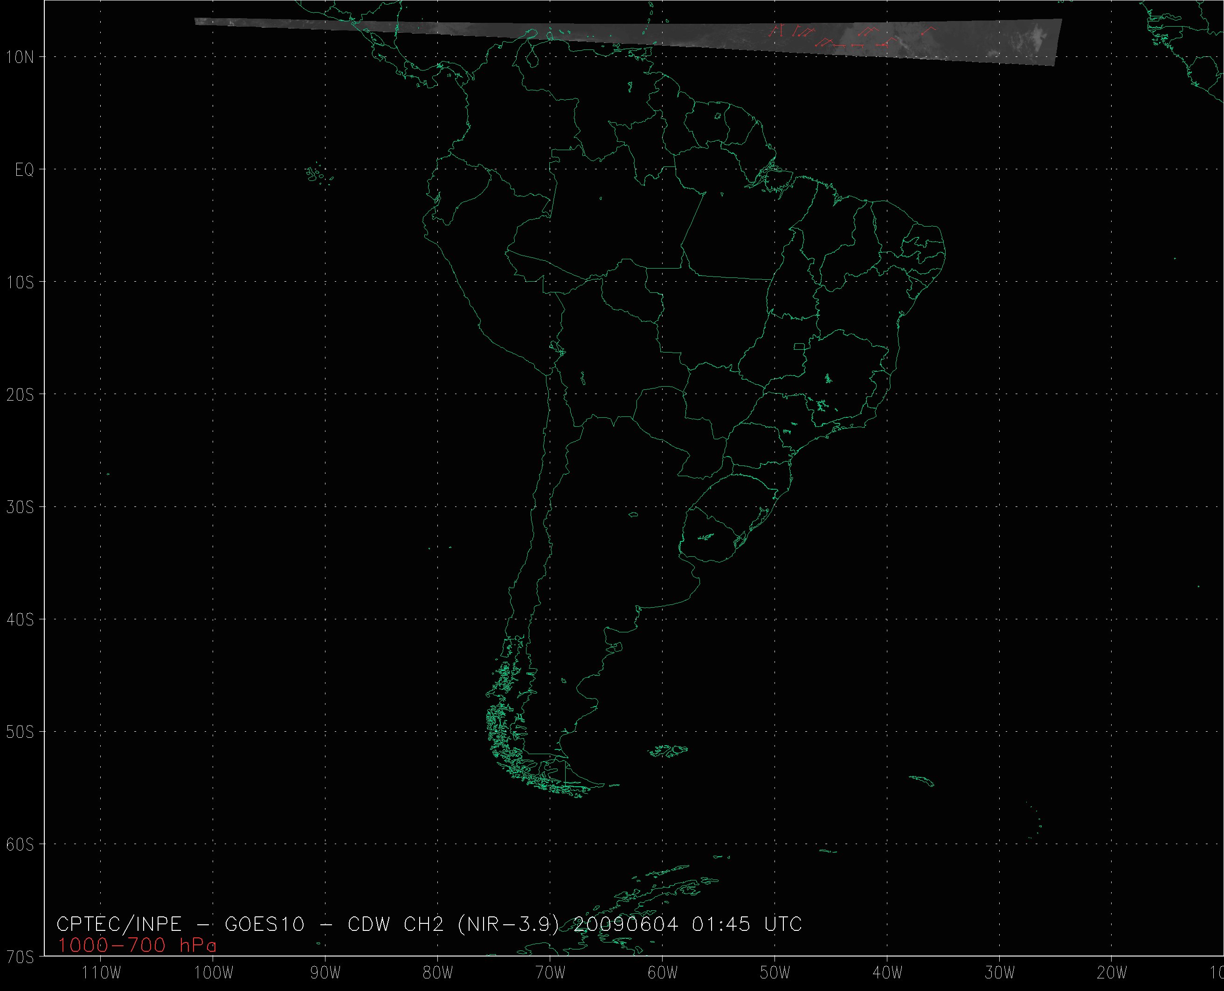
Task: Click the EQ latitude label
Action: 24,170
